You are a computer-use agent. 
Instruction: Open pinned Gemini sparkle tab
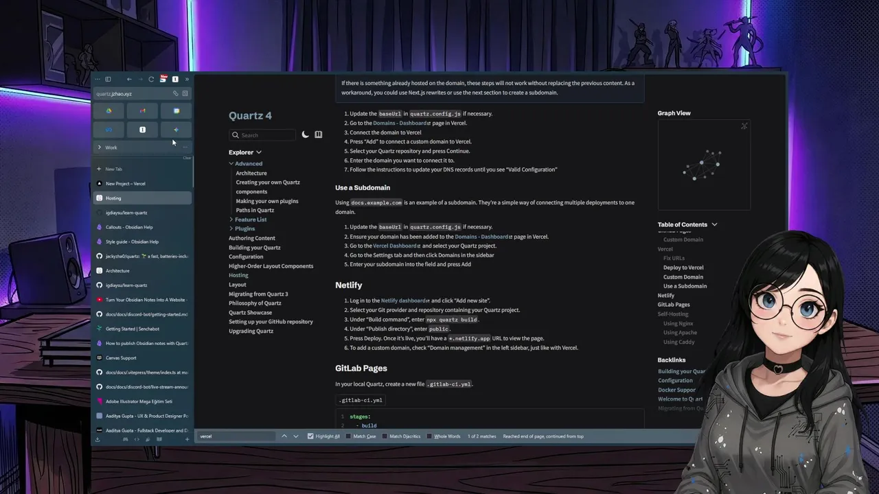click(176, 130)
